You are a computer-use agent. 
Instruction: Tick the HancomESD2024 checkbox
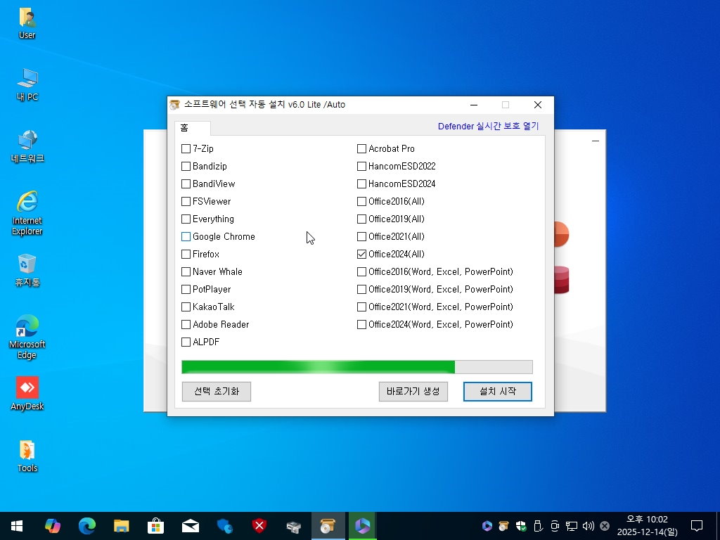click(x=362, y=184)
